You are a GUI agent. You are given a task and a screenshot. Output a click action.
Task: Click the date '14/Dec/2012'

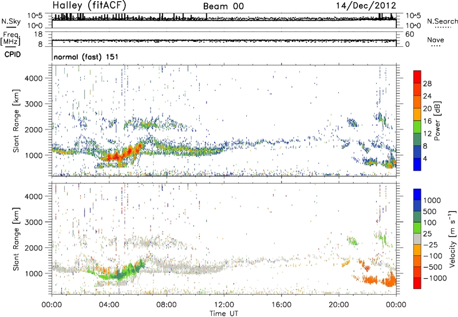tap(366, 6)
